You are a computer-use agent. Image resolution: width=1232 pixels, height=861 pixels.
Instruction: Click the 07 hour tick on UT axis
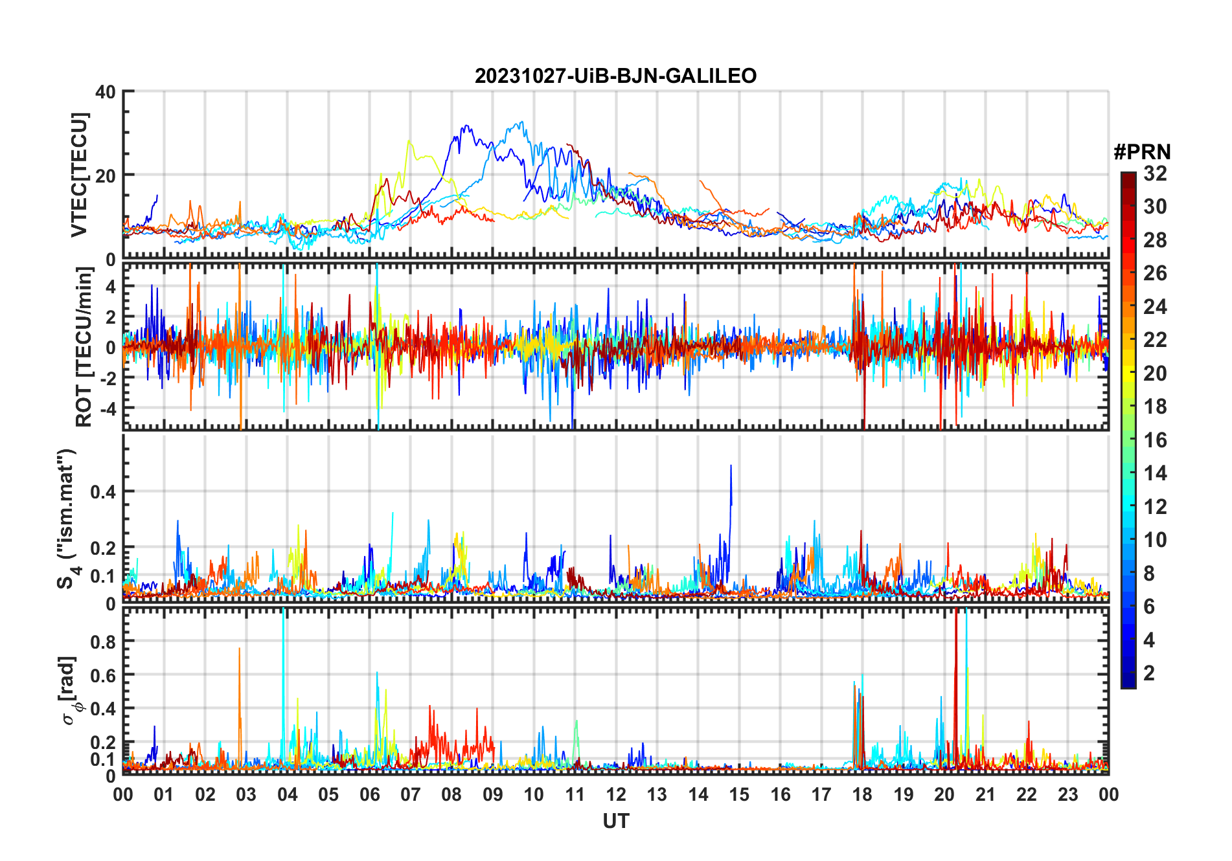point(411,794)
